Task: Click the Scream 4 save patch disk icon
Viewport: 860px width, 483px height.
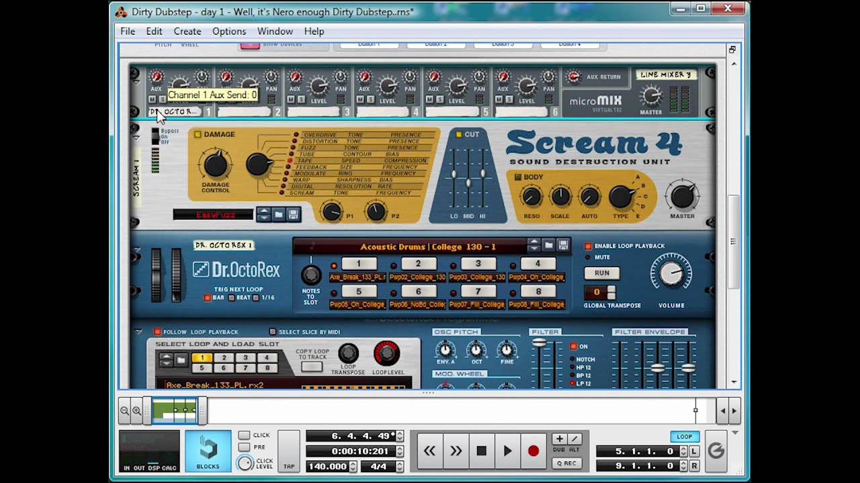Action: click(x=293, y=215)
